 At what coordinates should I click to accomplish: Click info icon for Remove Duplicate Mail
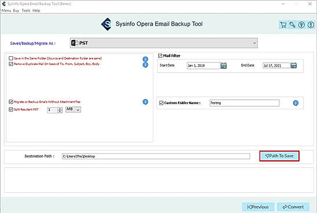coord(145,65)
